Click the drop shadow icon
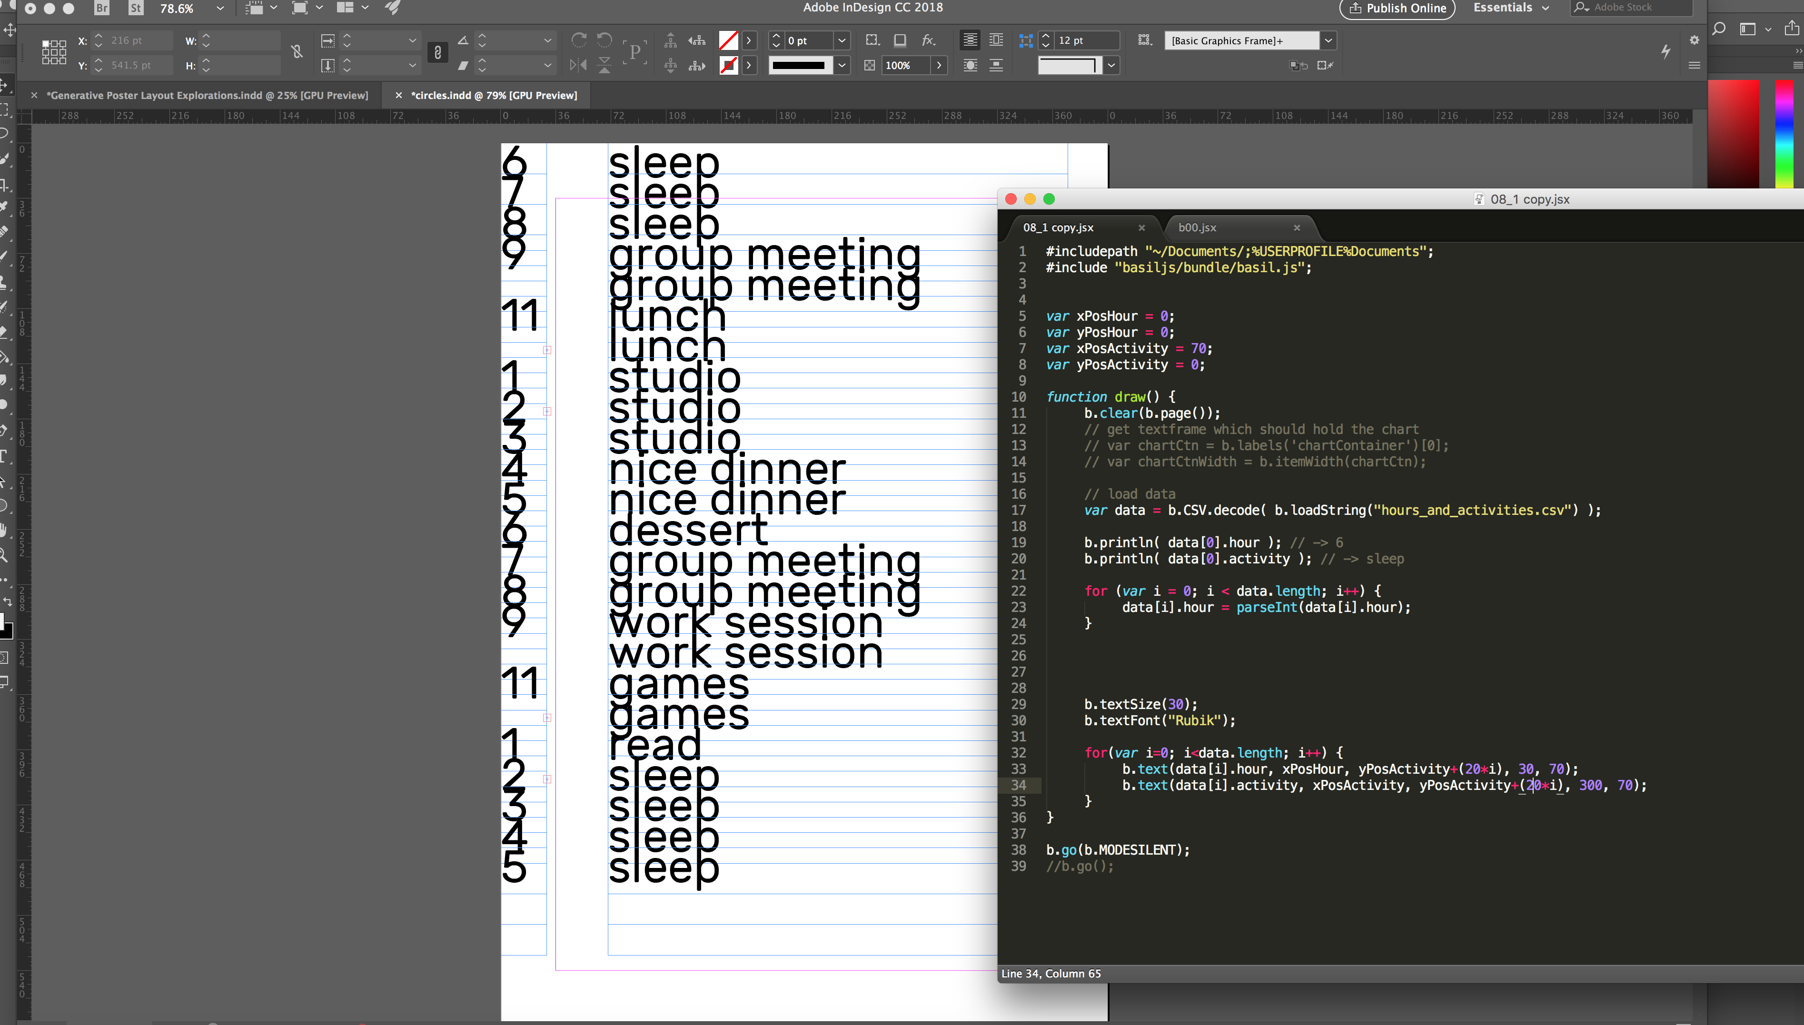This screenshot has width=1804, height=1025. pyautogui.click(x=900, y=40)
